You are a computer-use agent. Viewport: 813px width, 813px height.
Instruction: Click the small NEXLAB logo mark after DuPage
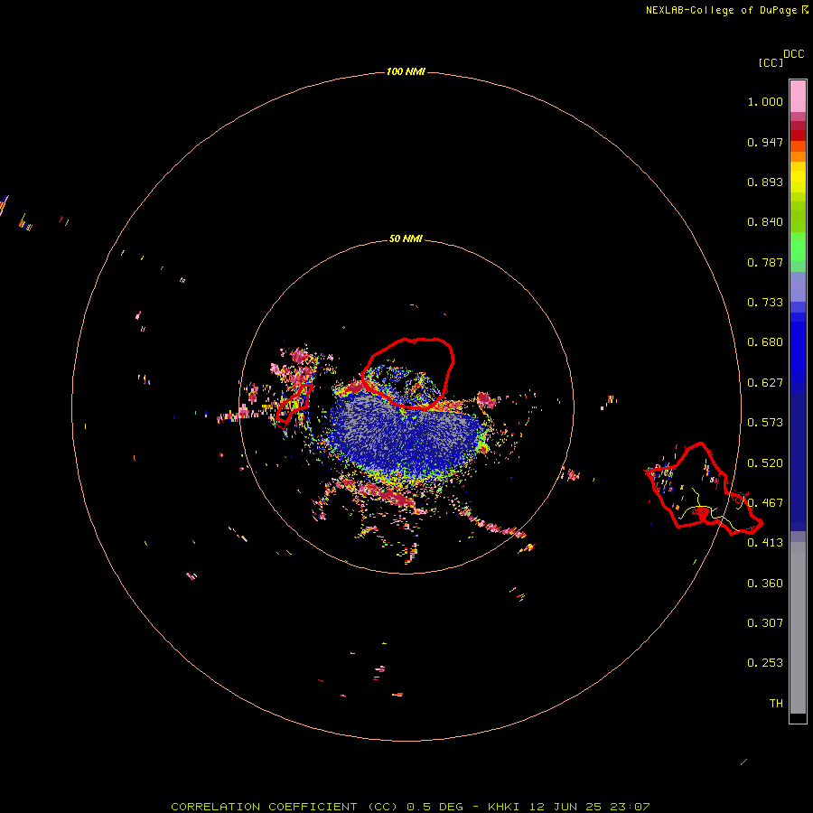click(x=805, y=10)
